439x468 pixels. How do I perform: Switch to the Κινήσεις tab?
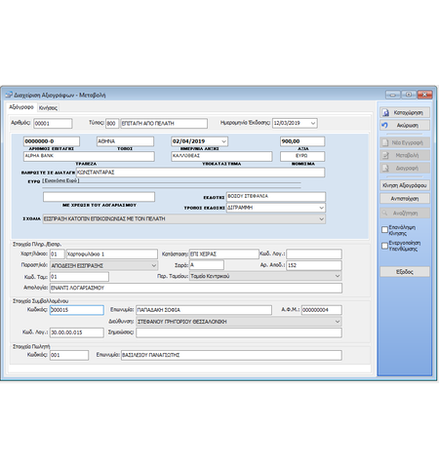coord(48,108)
